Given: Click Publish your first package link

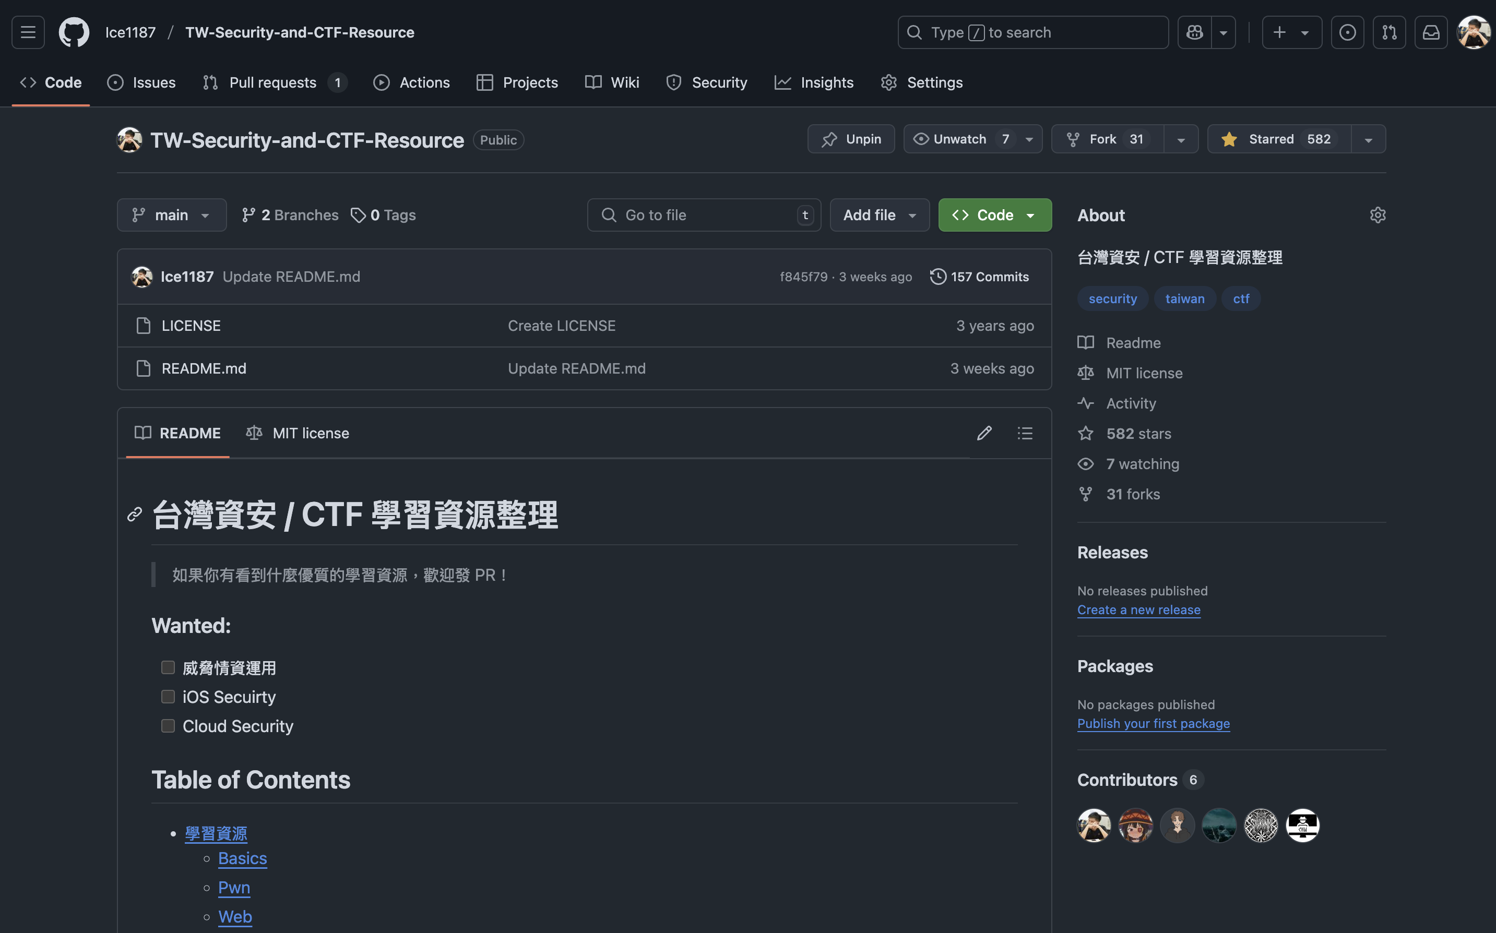Looking at the screenshot, I should (1154, 723).
